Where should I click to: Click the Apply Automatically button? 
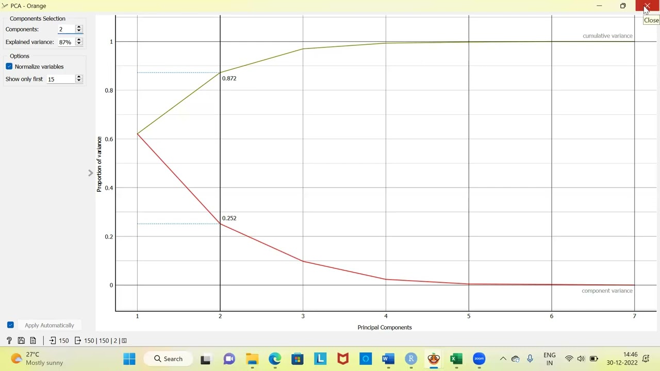click(x=49, y=325)
